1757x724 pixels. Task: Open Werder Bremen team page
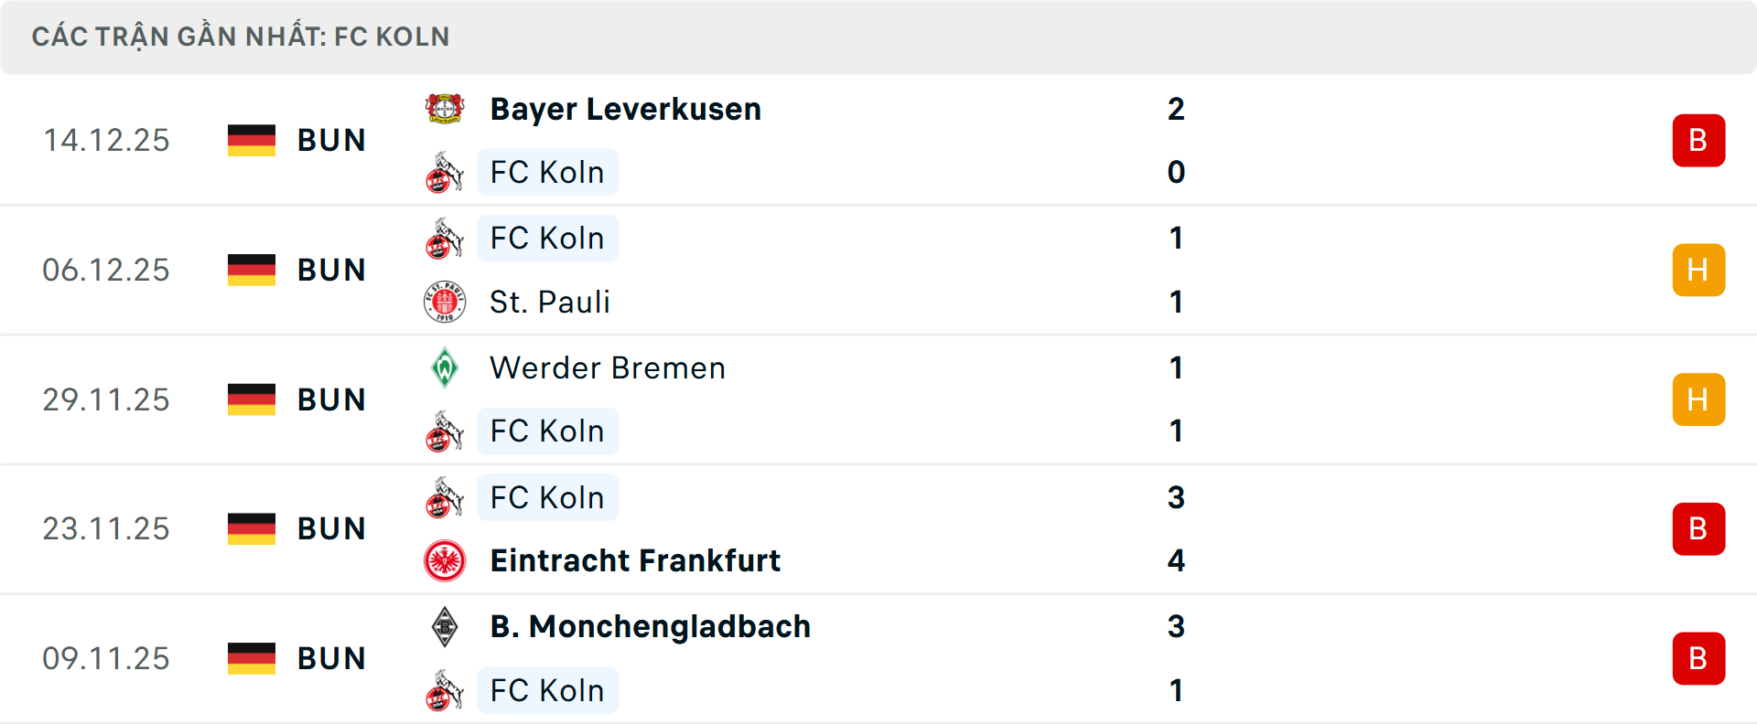pos(608,367)
